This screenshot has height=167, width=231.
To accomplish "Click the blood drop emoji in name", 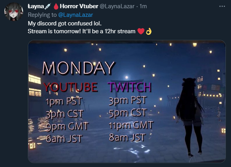I will click(x=56, y=6).
